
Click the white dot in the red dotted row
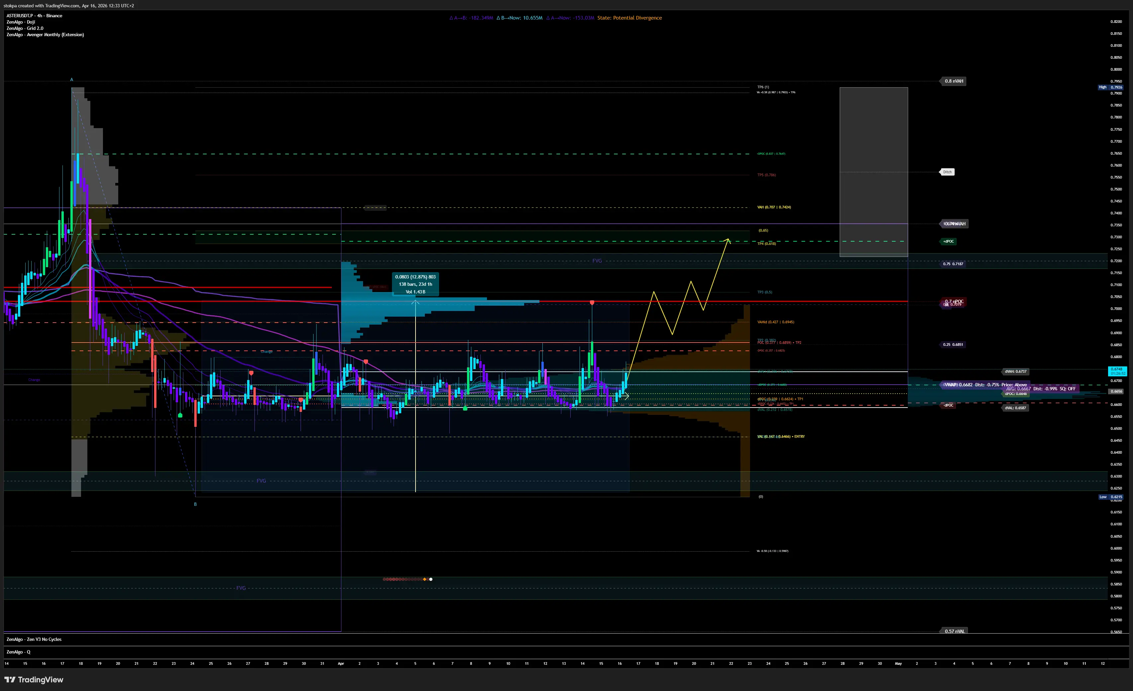pos(431,579)
